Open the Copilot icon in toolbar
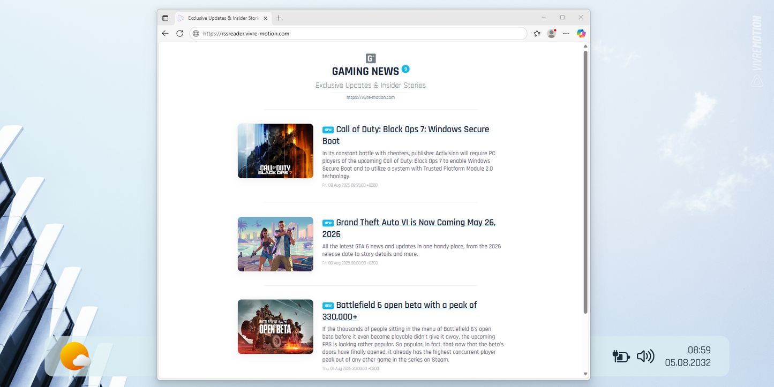Screen dimensions: 774x387 [581, 33]
